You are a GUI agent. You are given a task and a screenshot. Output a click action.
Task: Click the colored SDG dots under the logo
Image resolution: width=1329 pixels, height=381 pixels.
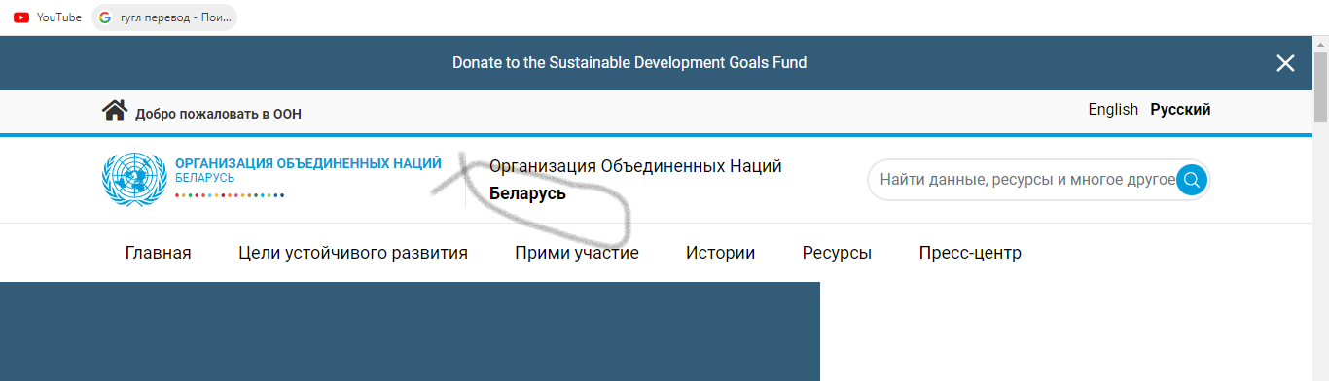coord(230,195)
